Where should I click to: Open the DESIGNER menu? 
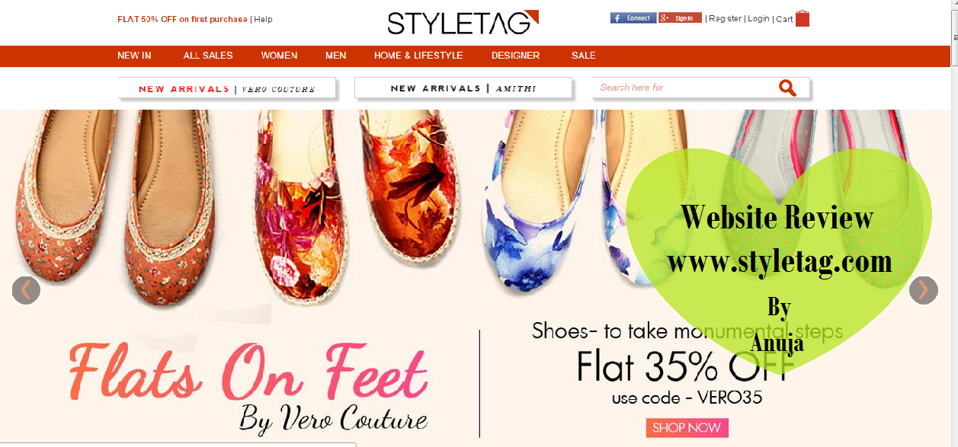(515, 56)
